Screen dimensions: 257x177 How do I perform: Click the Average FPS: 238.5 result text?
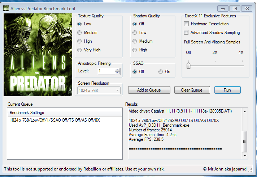coord(146,139)
